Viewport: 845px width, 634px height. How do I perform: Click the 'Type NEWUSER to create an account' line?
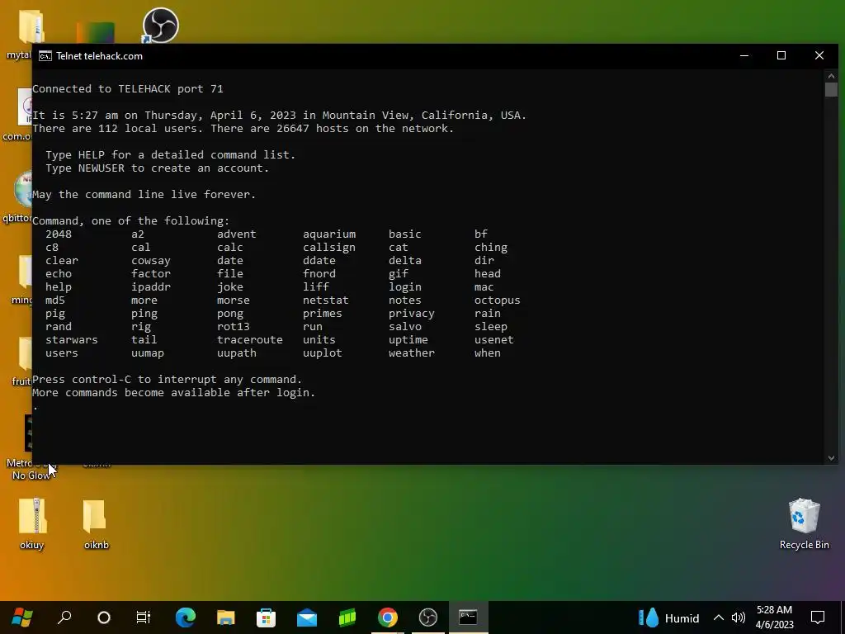click(x=158, y=168)
